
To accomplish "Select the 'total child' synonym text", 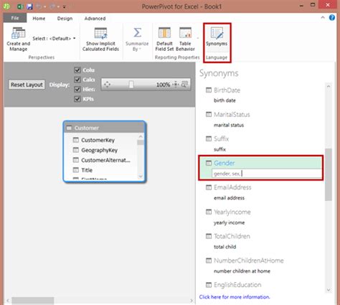I will 225,247.
